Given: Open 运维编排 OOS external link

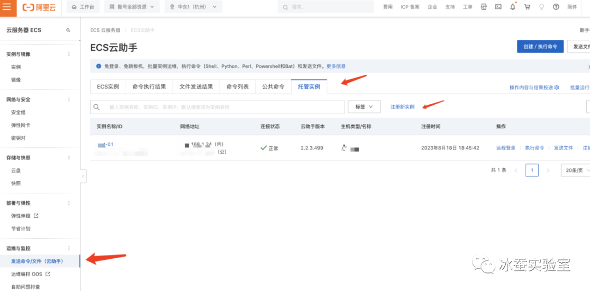Looking at the screenshot, I should [x=31, y=274].
